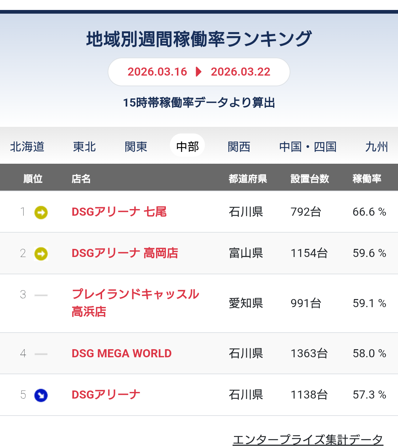Open the 関西 region tab

click(239, 146)
